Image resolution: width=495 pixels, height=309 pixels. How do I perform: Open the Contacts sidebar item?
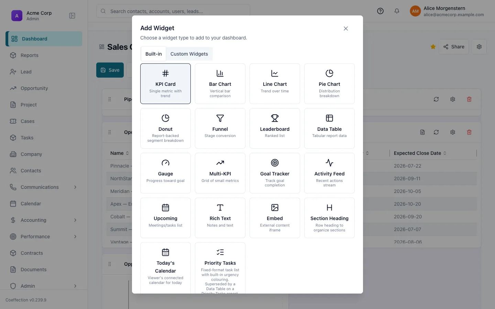coord(44,171)
